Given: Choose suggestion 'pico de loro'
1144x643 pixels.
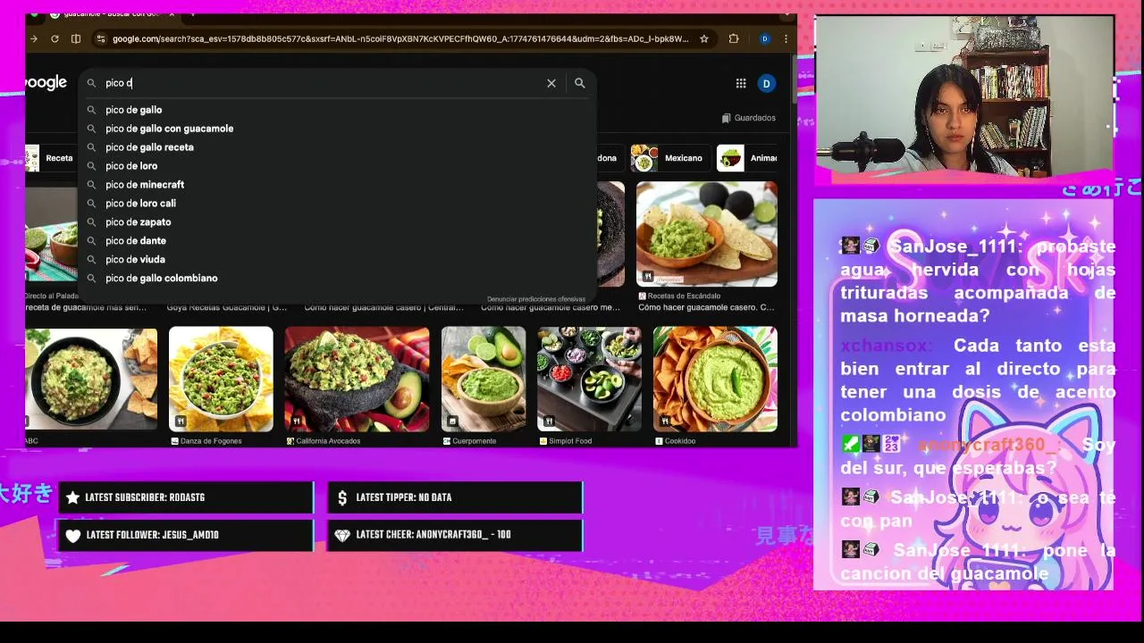Looking at the screenshot, I should [338, 166].
